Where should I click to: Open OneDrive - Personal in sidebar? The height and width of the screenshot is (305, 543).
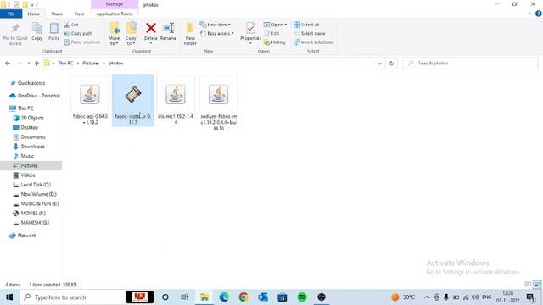[35, 96]
